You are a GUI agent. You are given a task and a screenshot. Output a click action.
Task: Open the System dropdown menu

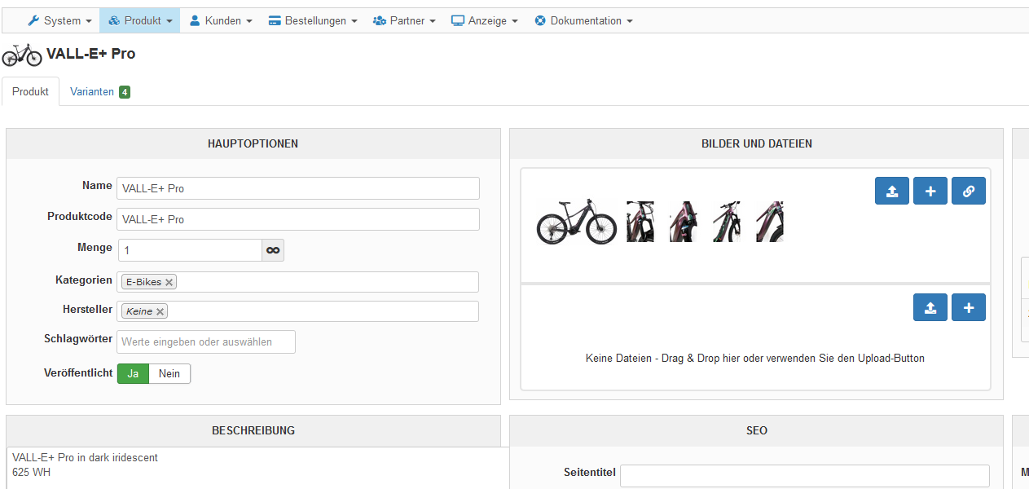pos(59,20)
